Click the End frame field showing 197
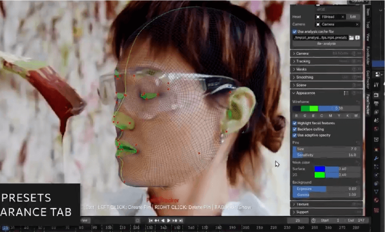The width and height of the screenshot is (385, 232). (355, 220)
